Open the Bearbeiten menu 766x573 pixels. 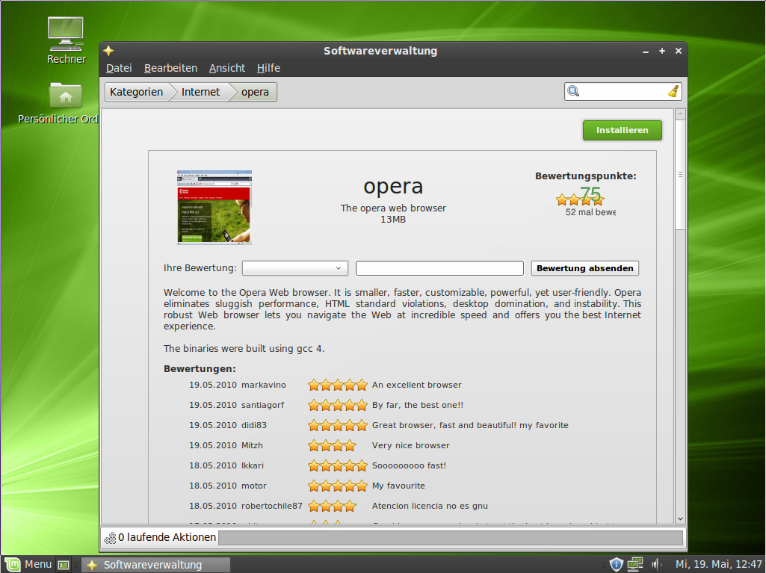coord(170,68)
